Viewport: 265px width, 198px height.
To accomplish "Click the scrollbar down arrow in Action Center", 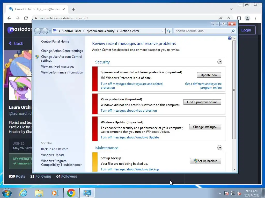I will point(234,170).
